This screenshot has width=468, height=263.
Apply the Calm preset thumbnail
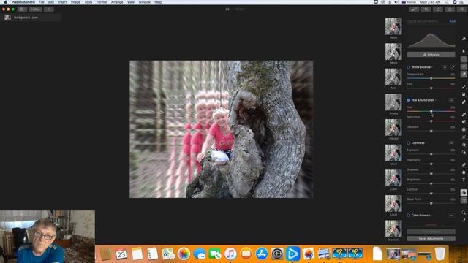point(393,178)
